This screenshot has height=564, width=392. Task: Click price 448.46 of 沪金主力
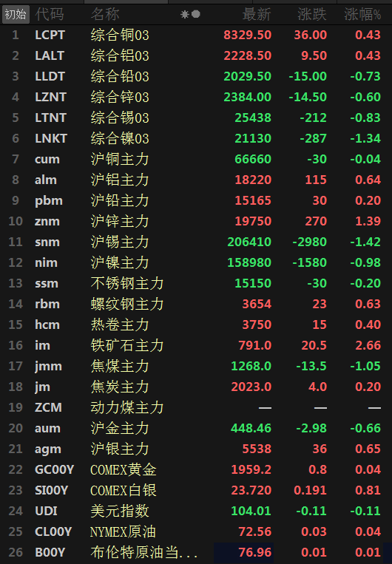(x=251, y=429)
